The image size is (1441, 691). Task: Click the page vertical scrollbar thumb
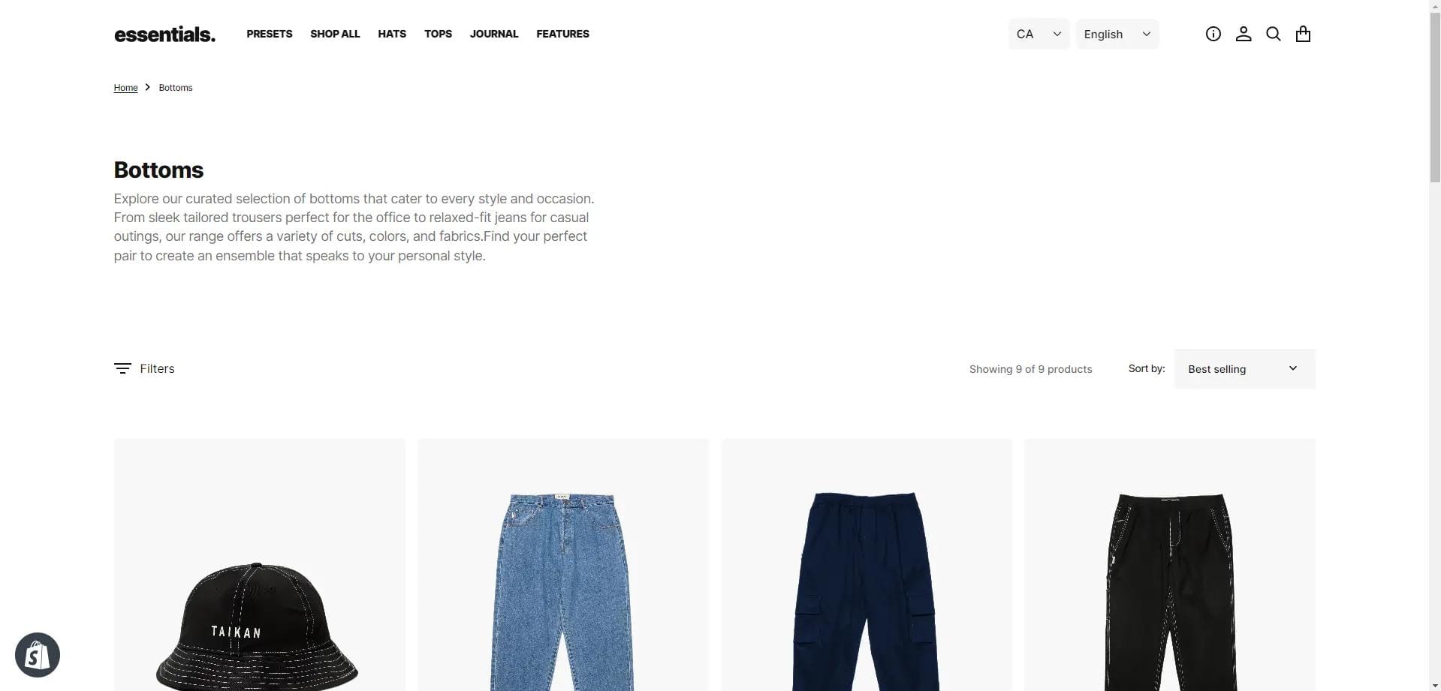click(1435, 91)
